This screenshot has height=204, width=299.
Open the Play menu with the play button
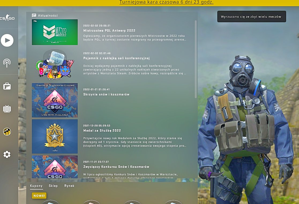click(x=7, y=40)
